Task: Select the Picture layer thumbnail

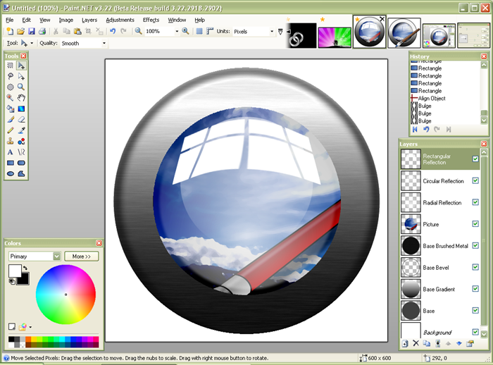Action: pos(411,224)
